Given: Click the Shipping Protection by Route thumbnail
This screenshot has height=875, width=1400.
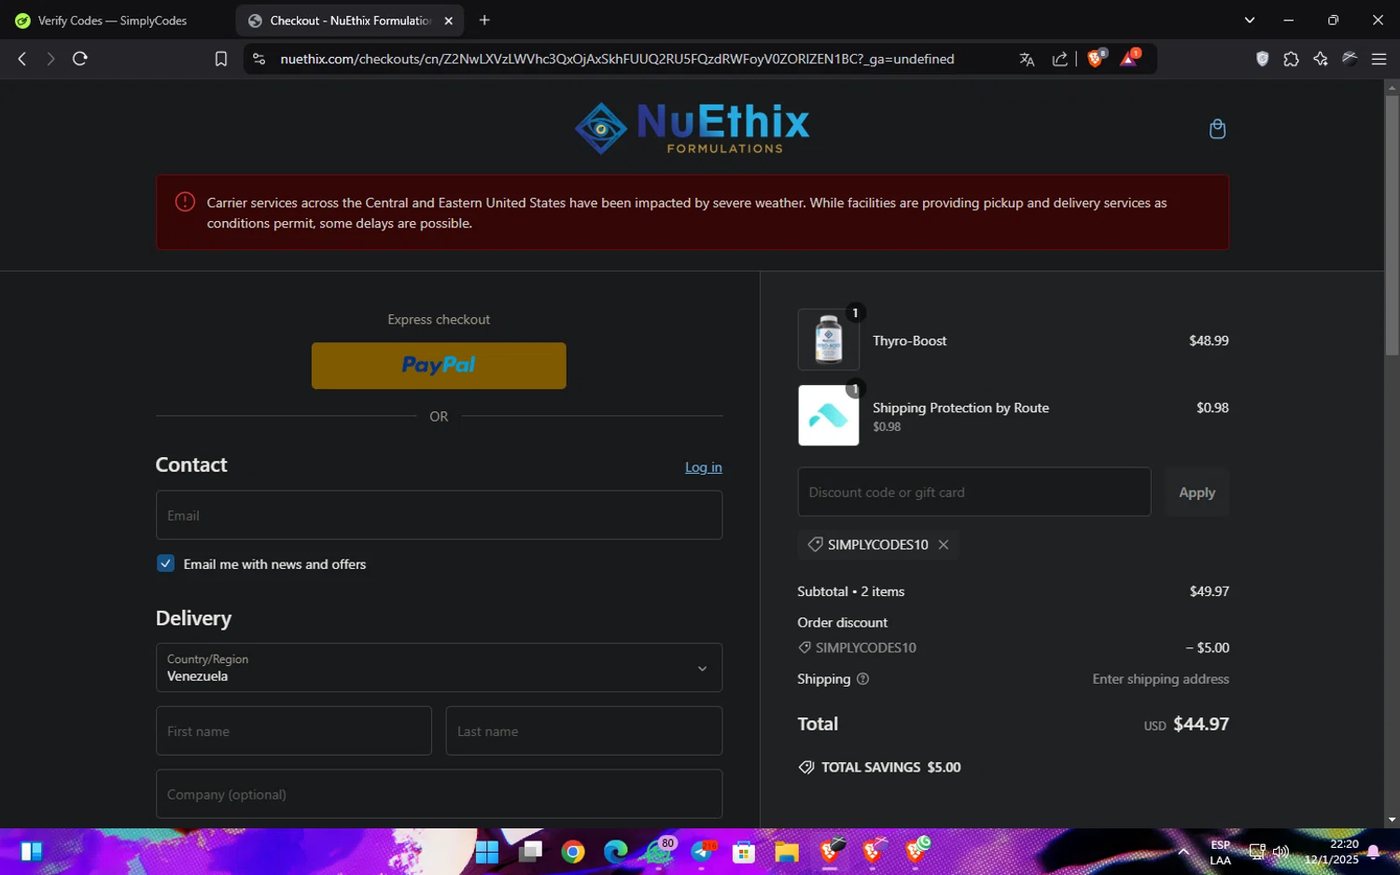Looking at the screenshot, I should (x=829, y=415).
